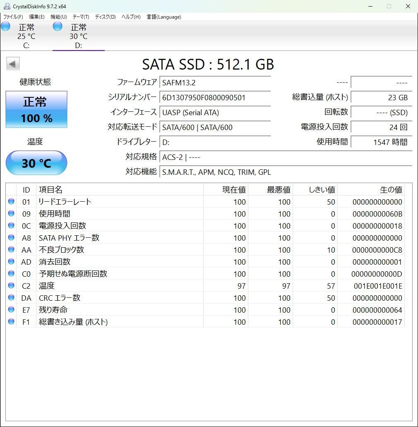Click the しきい値 column header
The height and width of the screenshot is (427, 418).
[315, 190]
